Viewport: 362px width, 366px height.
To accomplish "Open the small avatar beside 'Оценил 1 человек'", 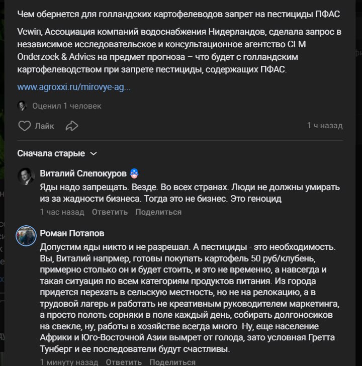I will point(22,106).
